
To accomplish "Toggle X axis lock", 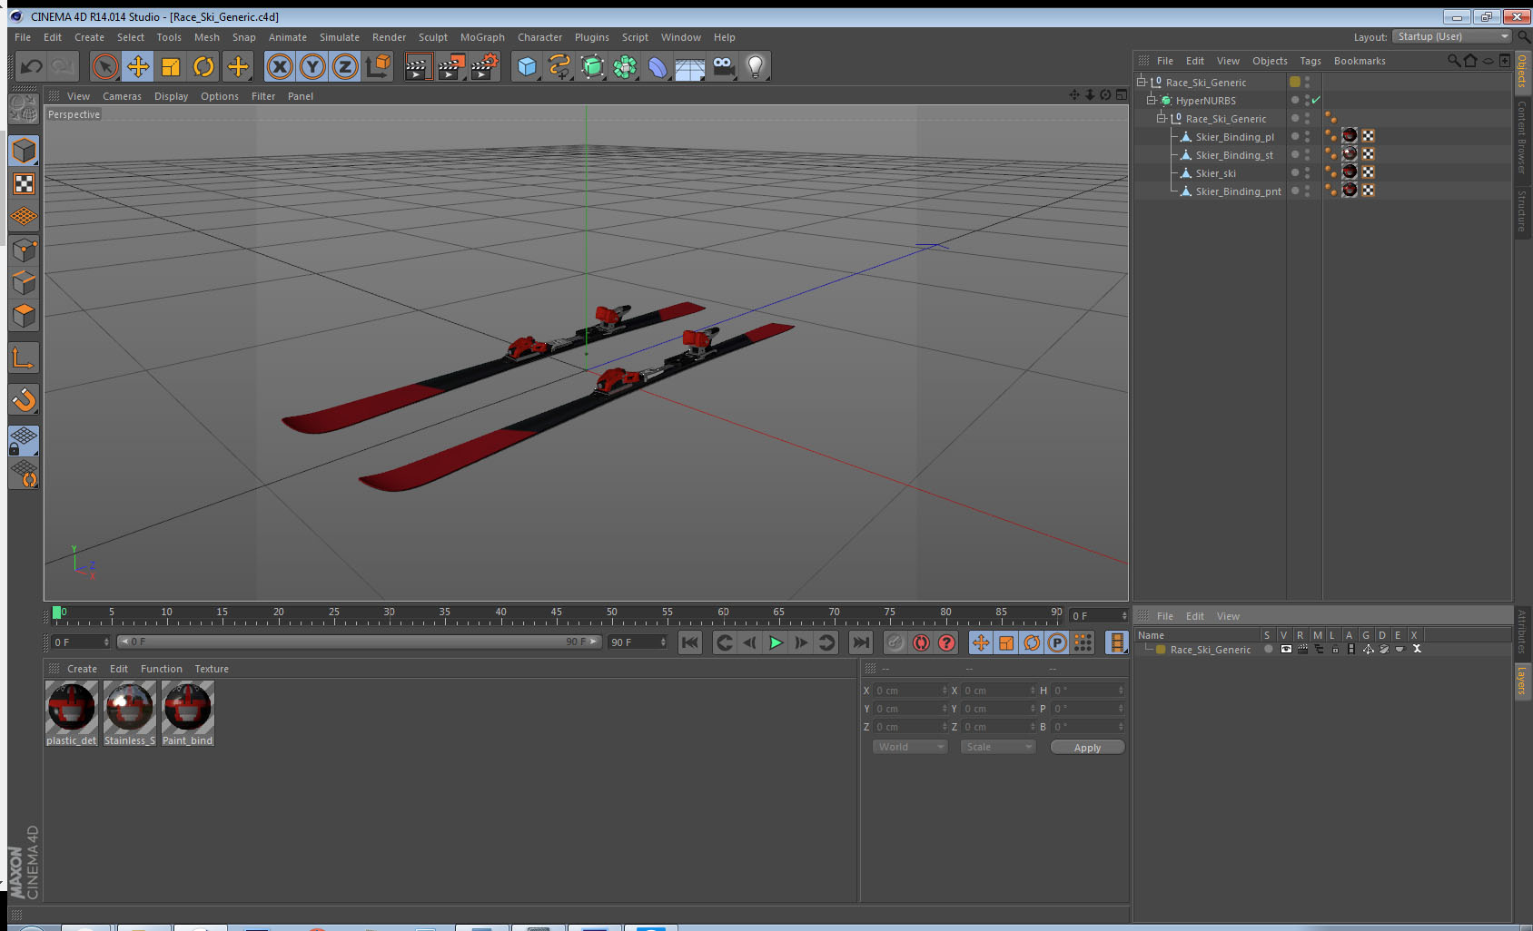I will click(x=280, y=66).
